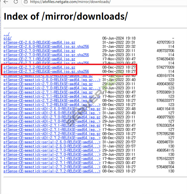Open truncated memstick-2.7.2 img.gz...> link
This screenshot has height=194, width=187.
pyautogui.click(x=52, y=105)
